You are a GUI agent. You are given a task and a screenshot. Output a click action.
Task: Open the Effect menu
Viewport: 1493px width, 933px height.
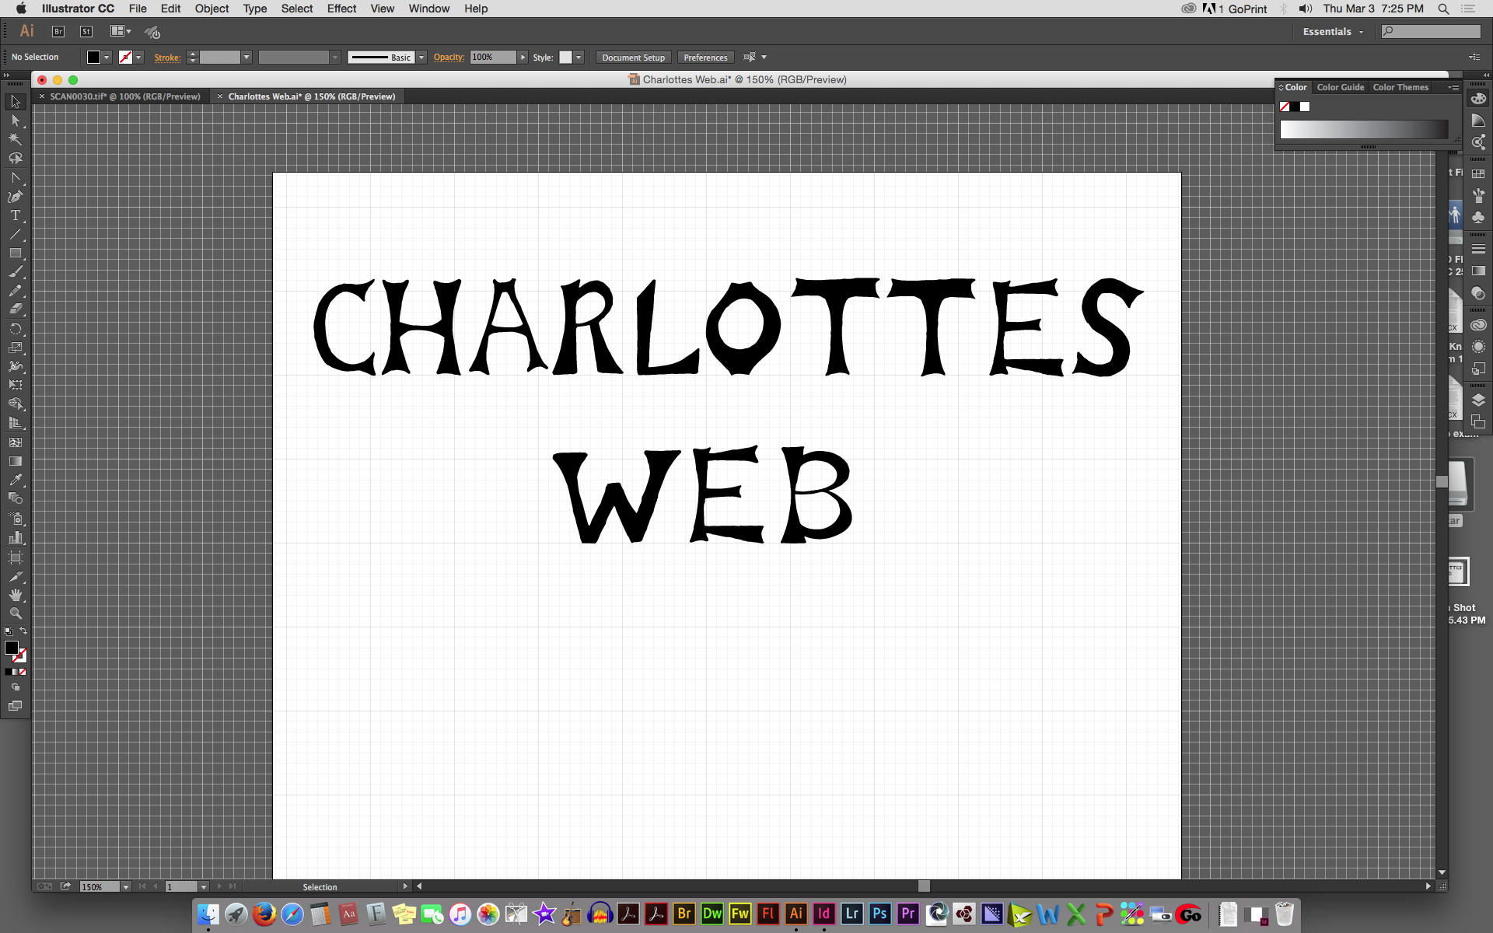click(x=341, y=9)
